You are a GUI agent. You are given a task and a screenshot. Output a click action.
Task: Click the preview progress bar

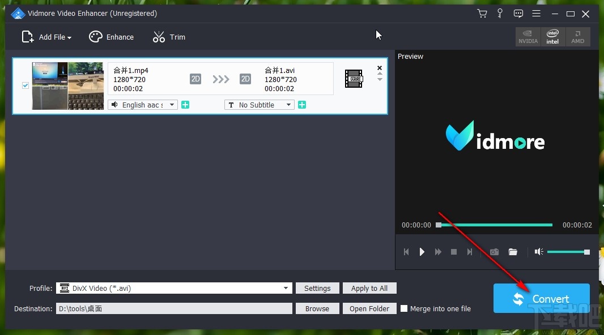tap(495, 225)
